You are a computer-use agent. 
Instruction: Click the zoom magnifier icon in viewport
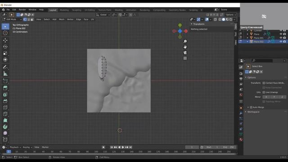185,41
